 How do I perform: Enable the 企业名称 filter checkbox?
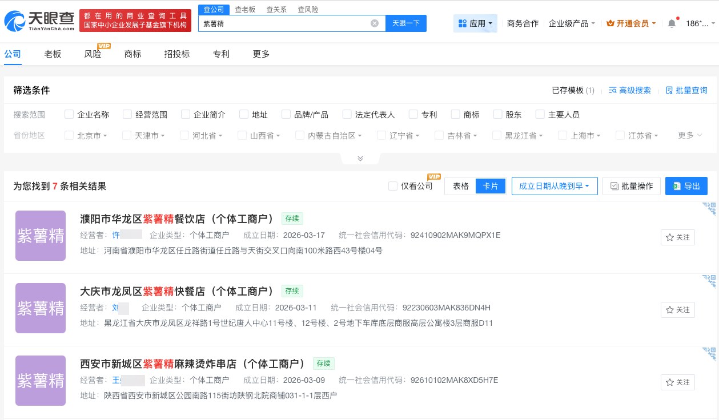69,114
